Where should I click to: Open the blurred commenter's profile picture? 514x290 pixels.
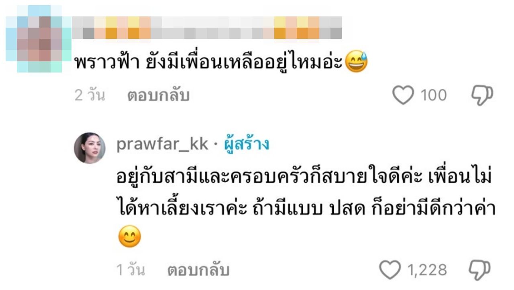coord(39,39)
